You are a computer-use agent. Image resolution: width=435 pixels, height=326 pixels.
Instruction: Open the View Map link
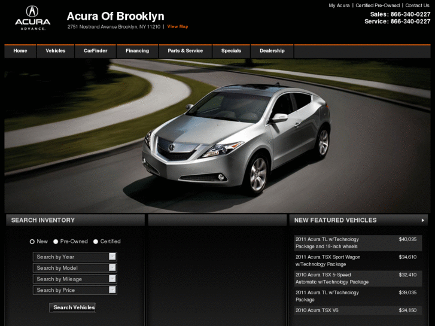pyautogui.click(x=178, y=27)
